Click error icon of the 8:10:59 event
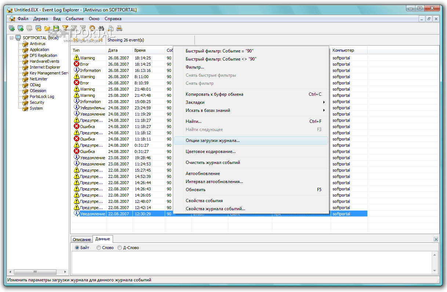The image size is (447, 292). [76, 83]
